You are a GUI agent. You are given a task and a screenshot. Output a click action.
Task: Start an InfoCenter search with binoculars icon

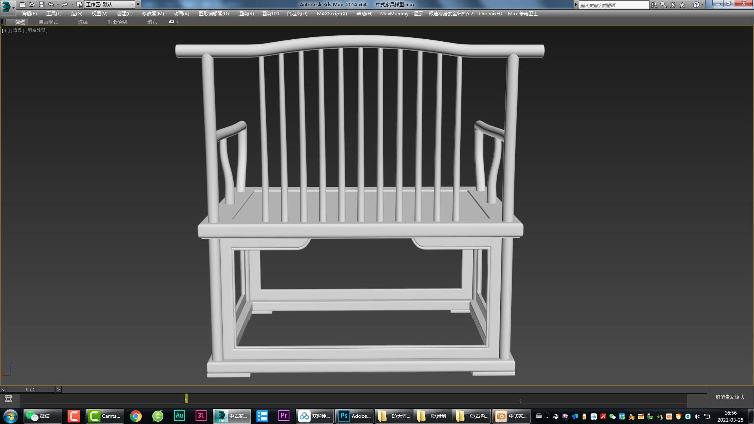click(654, 4)
